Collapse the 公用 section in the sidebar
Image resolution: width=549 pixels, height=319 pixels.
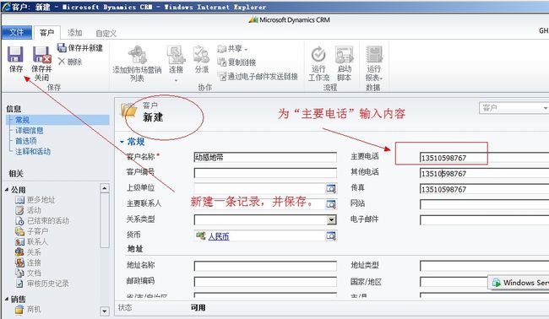tap(7, 190)
